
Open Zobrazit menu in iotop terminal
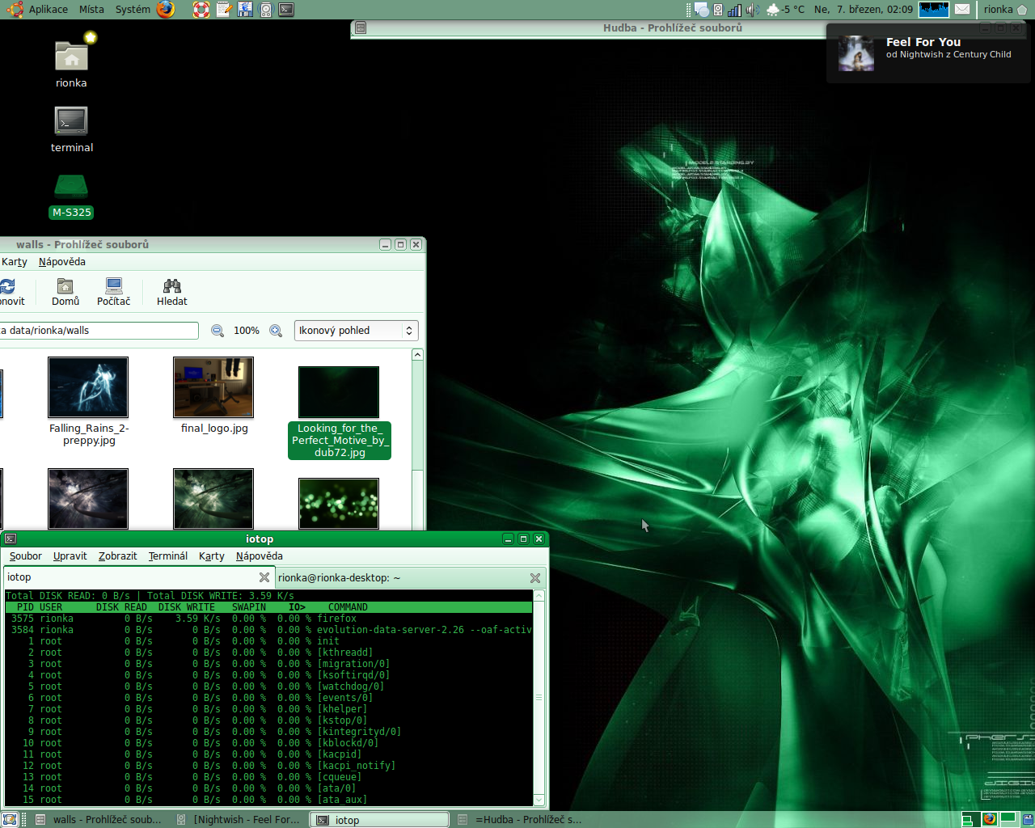[x=118, y=556]
